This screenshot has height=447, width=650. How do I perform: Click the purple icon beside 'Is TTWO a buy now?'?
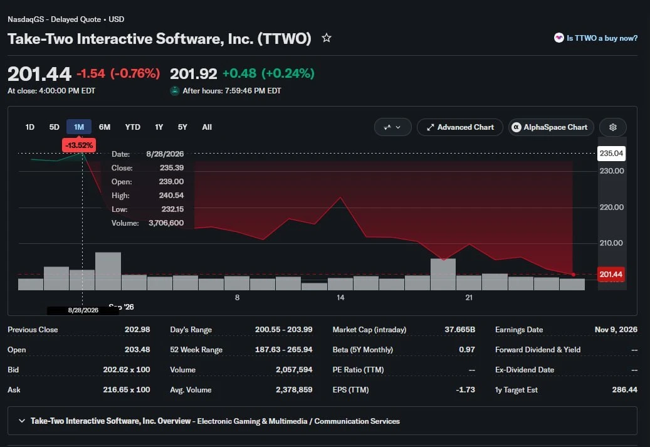[x=559, y=38]
